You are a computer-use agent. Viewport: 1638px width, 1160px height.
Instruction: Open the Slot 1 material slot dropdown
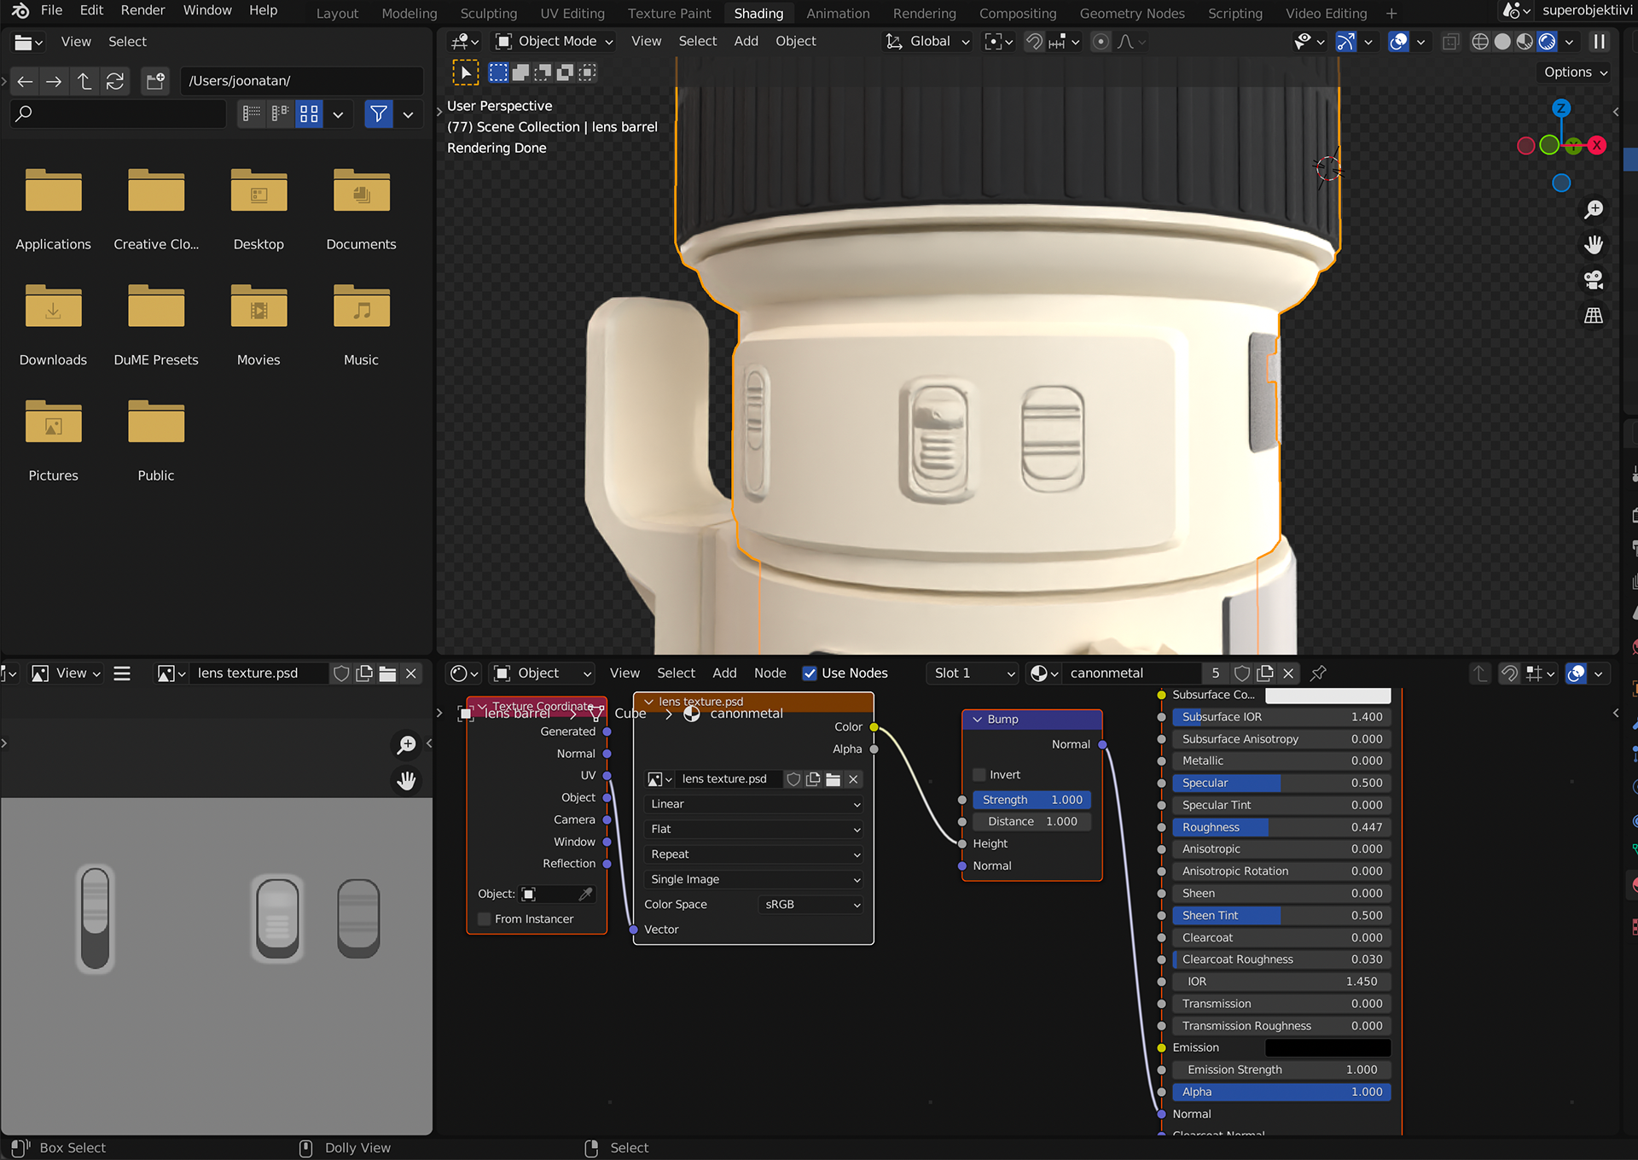point(973,673)
